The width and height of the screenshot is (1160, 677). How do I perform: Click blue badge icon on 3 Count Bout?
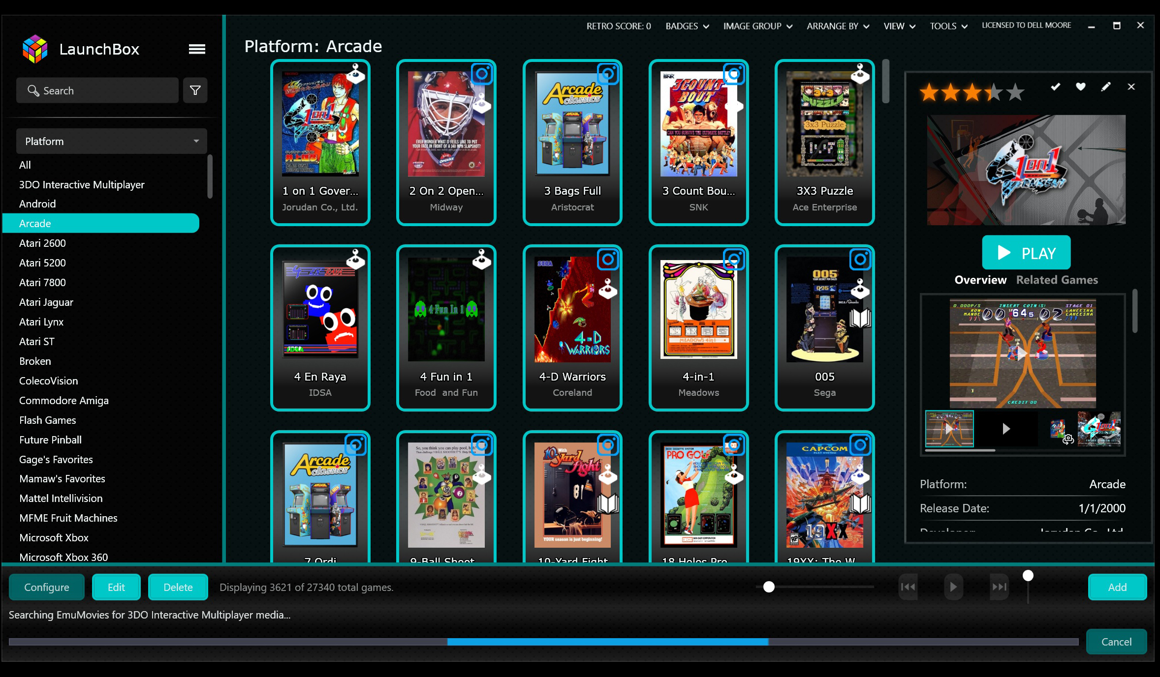(734, 74)
